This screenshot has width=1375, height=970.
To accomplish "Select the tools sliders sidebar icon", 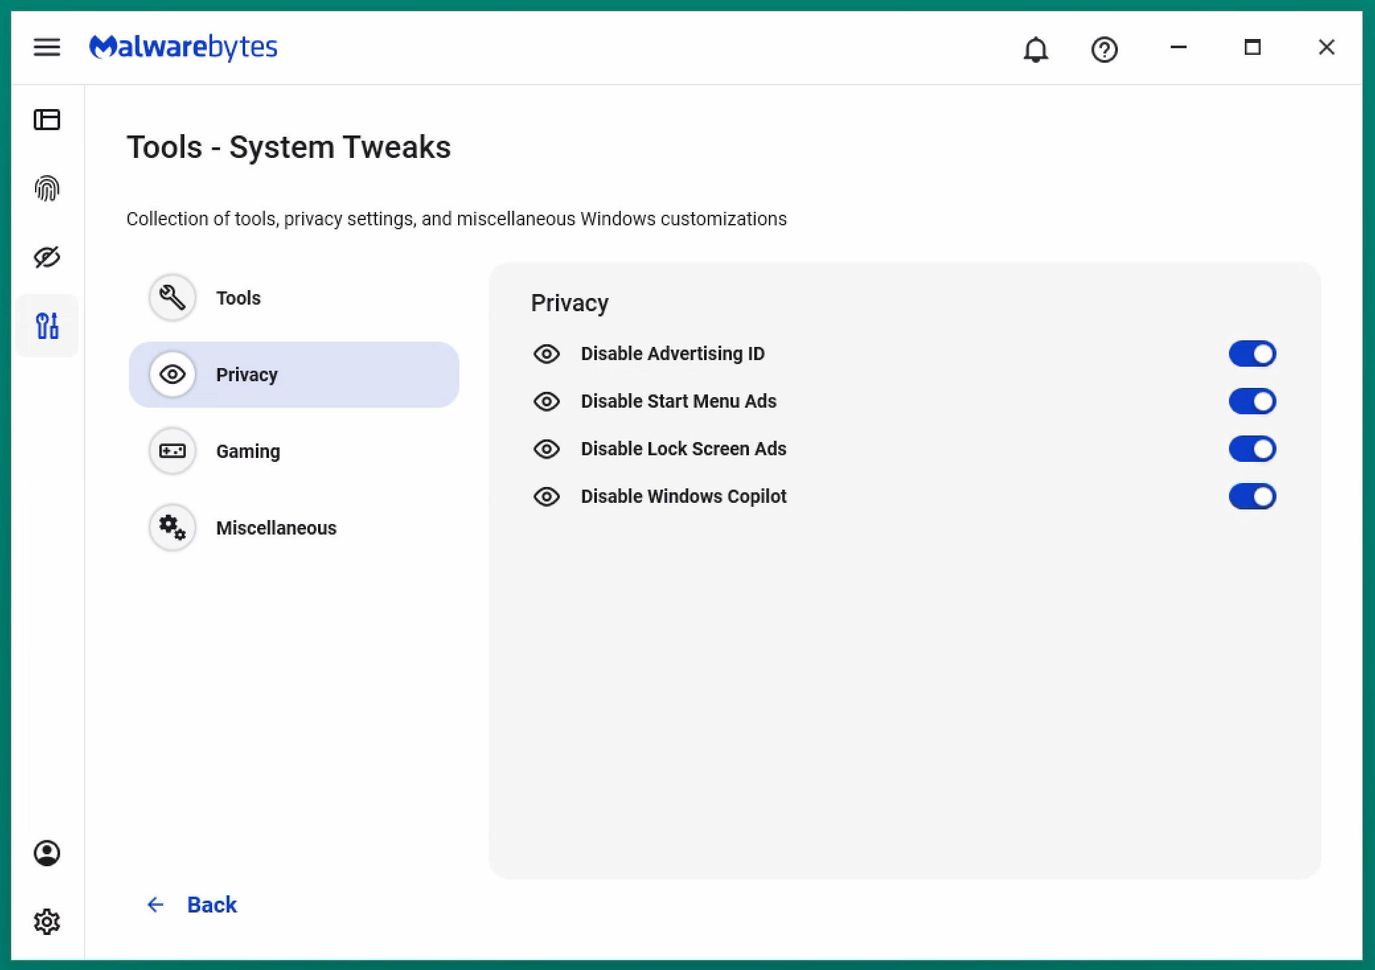I will click(47, 326).
